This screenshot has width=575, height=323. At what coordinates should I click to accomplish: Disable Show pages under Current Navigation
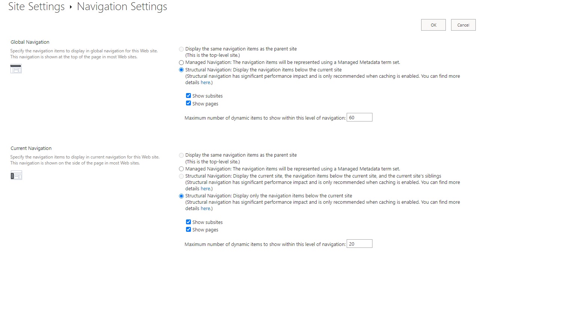188,229
